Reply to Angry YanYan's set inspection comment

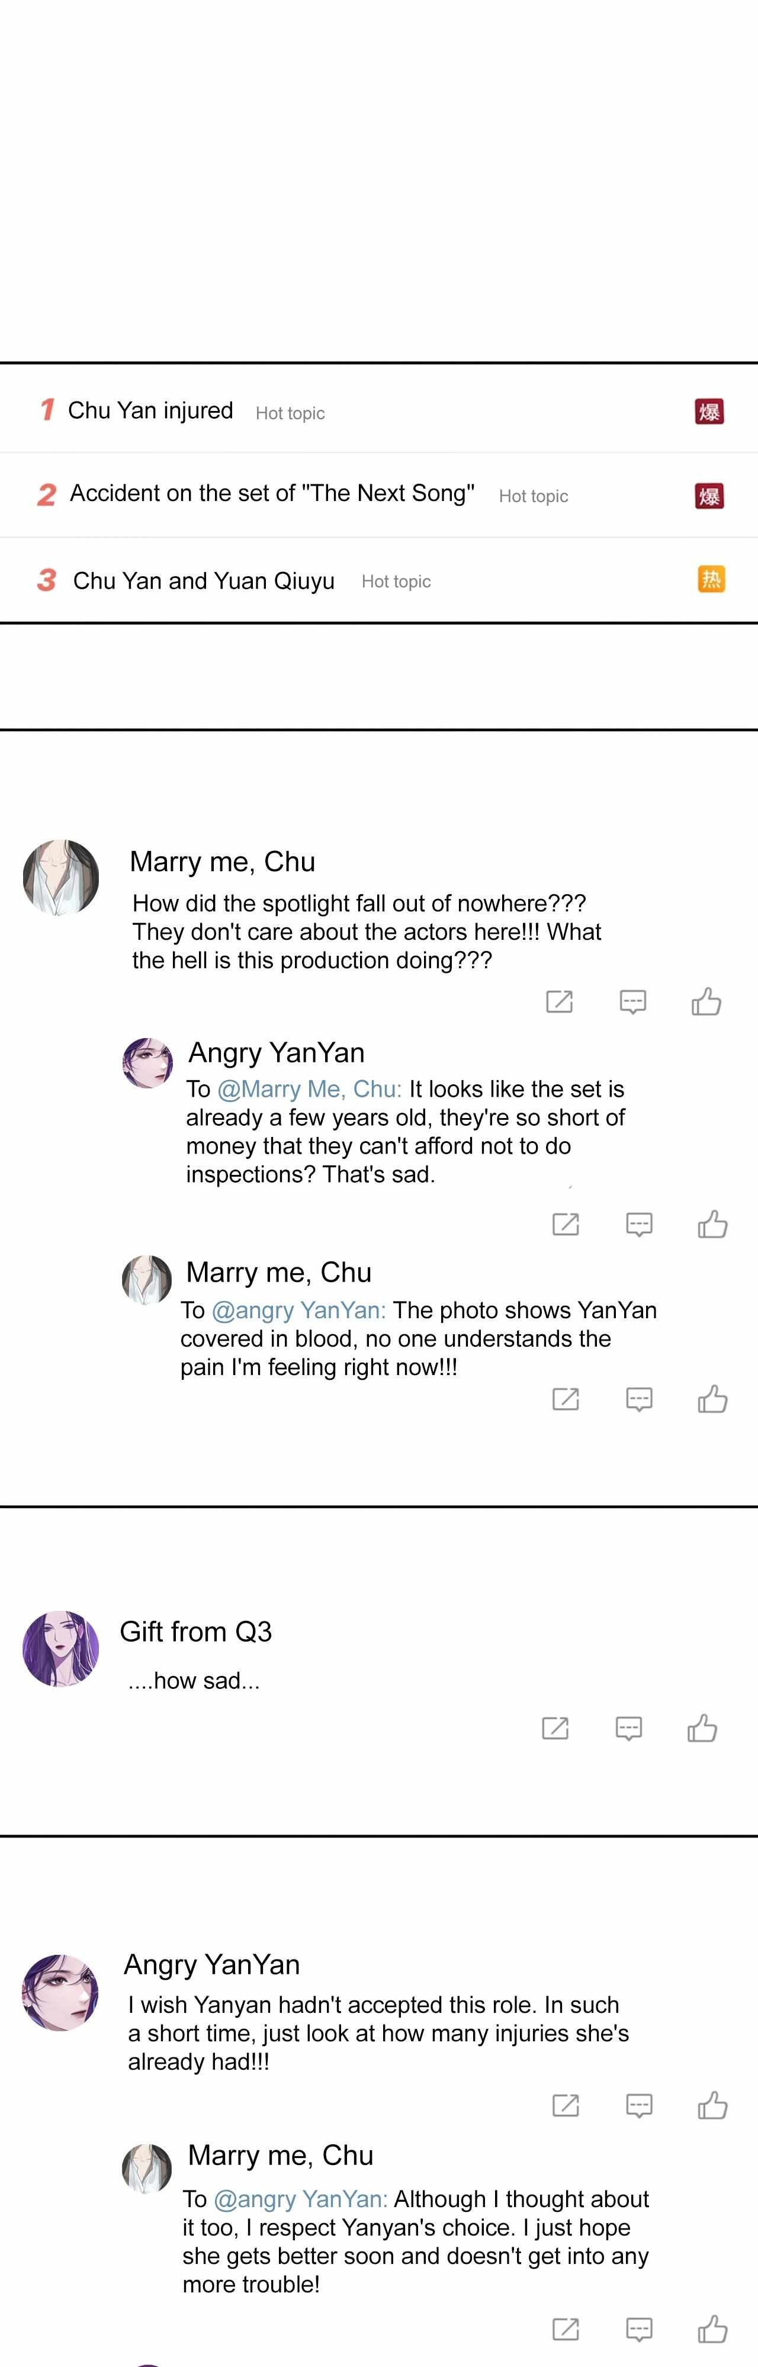(638, 1224)
